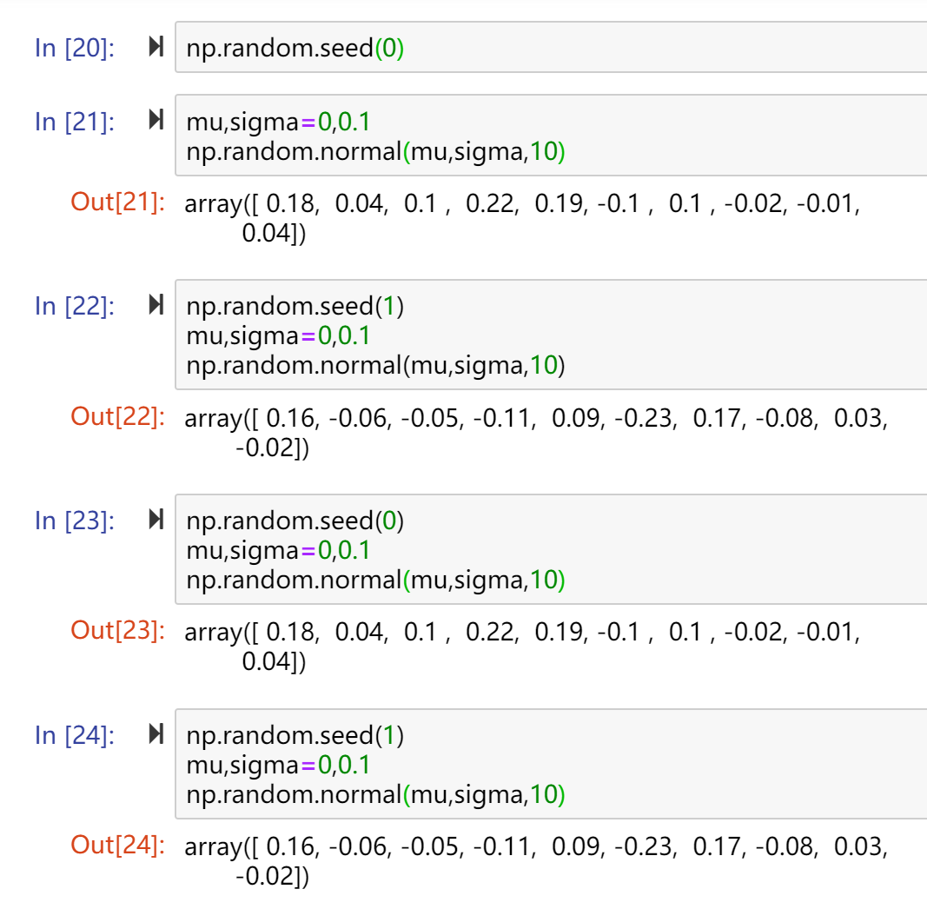Focus the In [24] code cell
The width and height of the screenshot is (927, 909).
(x=551, y=764)
